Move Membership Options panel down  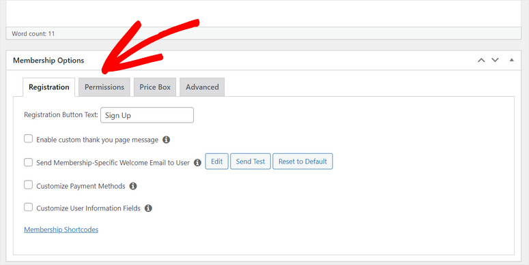(495, 60)
